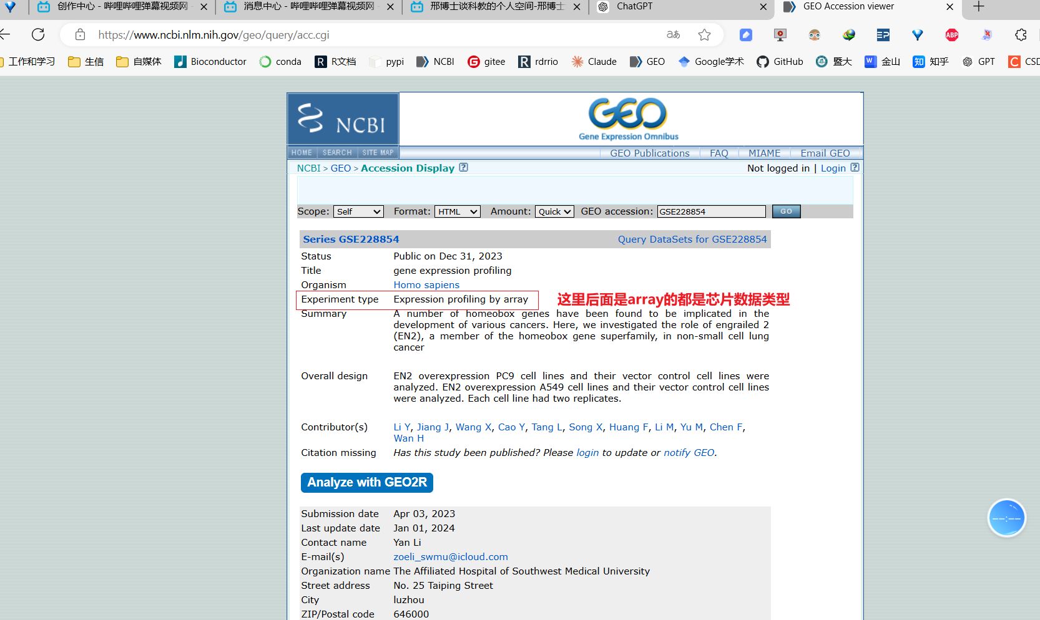Open the GitHub bookmark
The image size is (1040, 620).
tap(780, 61)
